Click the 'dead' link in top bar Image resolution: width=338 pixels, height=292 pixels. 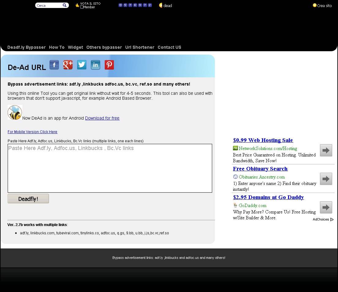click(x=168, y=6)
